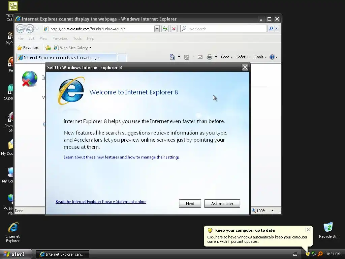Click the address bar URL field
Viewport: 345px width, 259px height.
pos(99,29)
